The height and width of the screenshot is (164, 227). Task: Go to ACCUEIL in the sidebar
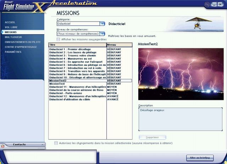pyautogui.click(x=10, y=22)
